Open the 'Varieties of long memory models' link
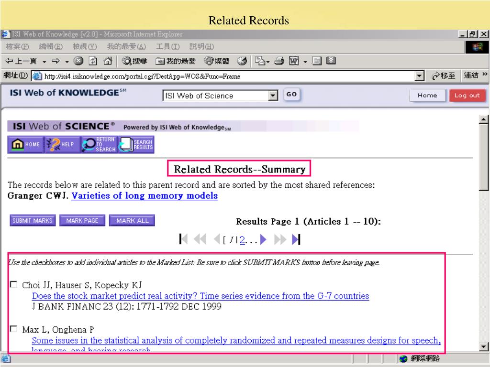The width and height of the screenshot is (490, 367). [x=145, y=195]
